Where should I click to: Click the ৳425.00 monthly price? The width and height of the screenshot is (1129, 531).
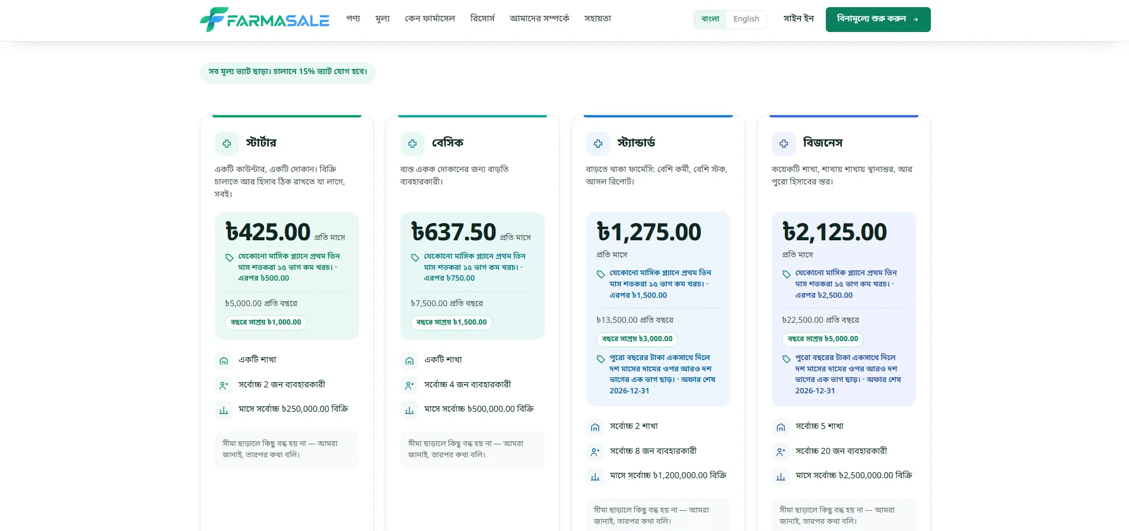point(268,232)
